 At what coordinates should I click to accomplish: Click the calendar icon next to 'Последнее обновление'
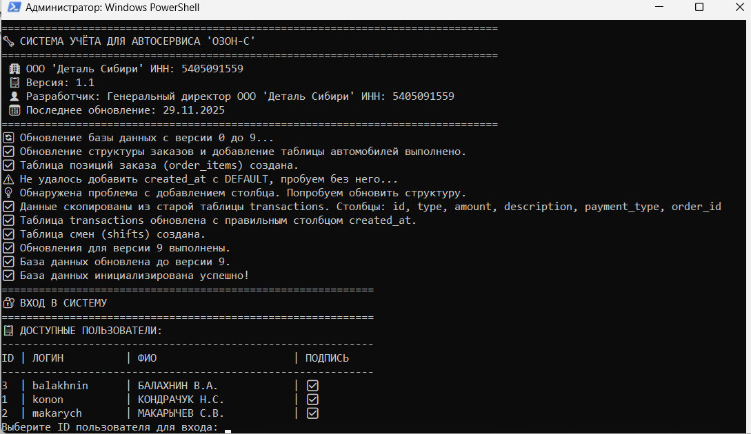pyautogui.click(x=14, y=110)
